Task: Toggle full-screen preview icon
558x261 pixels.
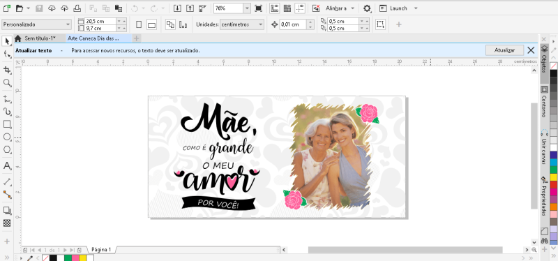Action: [259, 8]
